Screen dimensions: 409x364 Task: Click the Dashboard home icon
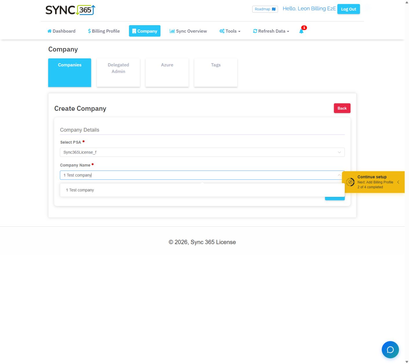(x=50, y=31)
